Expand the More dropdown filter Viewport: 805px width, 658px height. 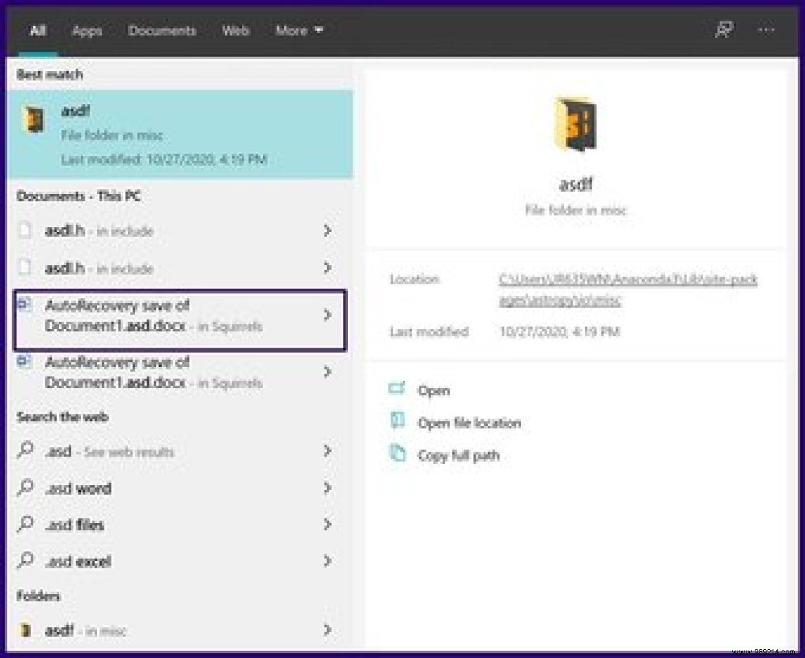pos(299,31)
